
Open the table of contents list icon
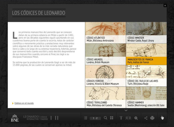pyautogui.click(x=86, y=118)
